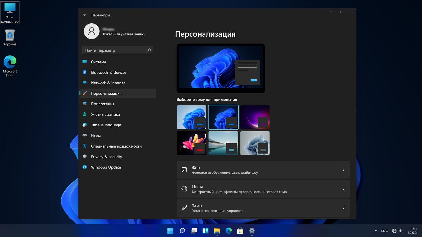Open Widgets from the taskbar
This screenshot has width=422, height=237.
[205, 231]
